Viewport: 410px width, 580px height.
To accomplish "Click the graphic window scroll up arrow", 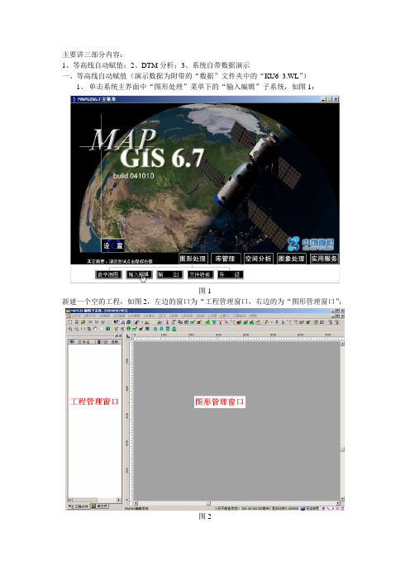I will point(342,343).
